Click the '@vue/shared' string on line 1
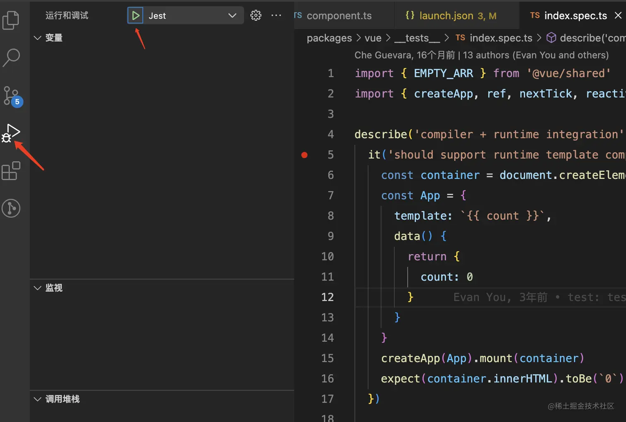The image size is (626, 422). tap(569, 73)
